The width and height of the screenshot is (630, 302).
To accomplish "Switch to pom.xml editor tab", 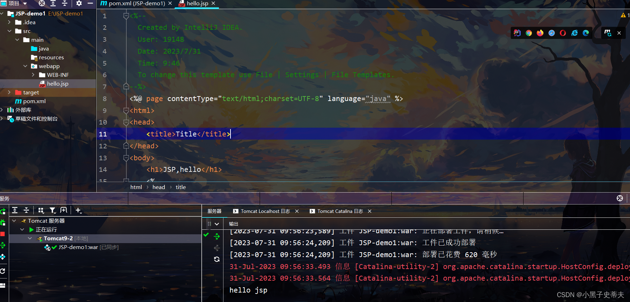I will [x=133, y=4].
